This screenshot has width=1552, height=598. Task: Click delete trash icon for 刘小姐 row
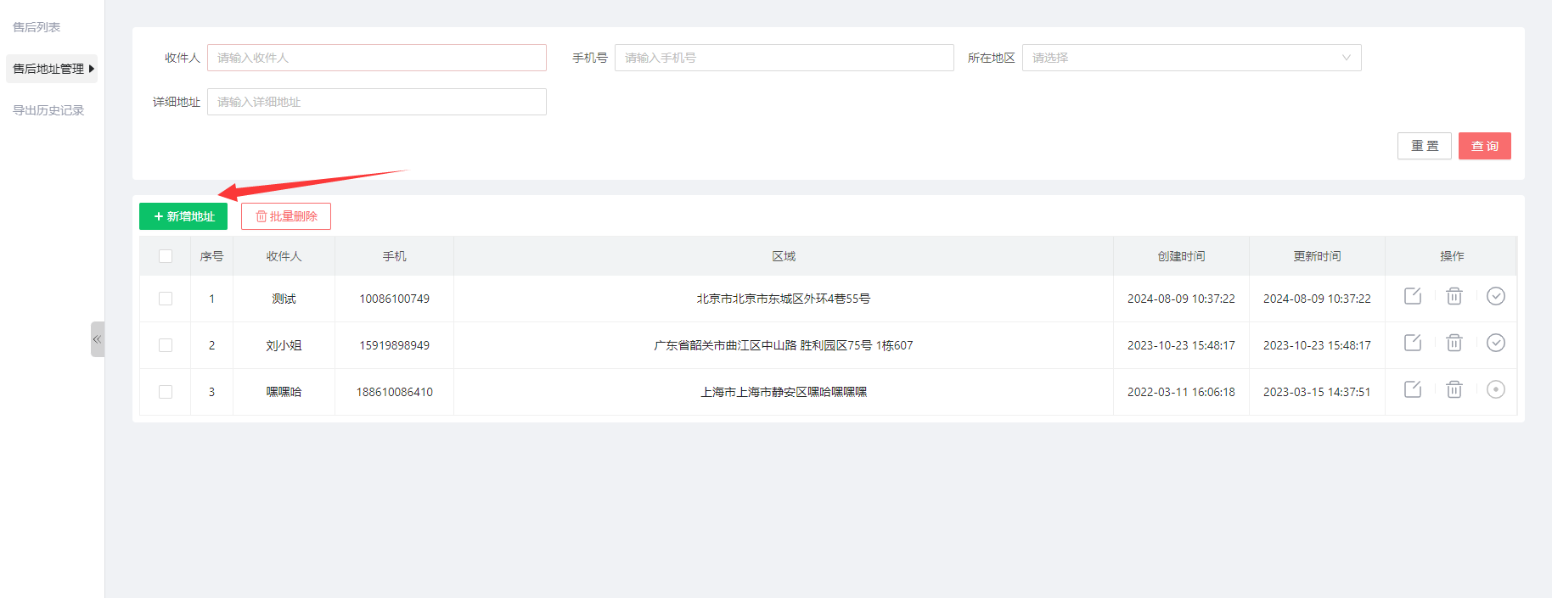tap(1454, 343)
